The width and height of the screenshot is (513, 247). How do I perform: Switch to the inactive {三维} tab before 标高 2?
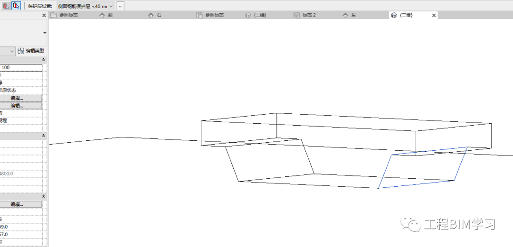(x=256, y=15)
